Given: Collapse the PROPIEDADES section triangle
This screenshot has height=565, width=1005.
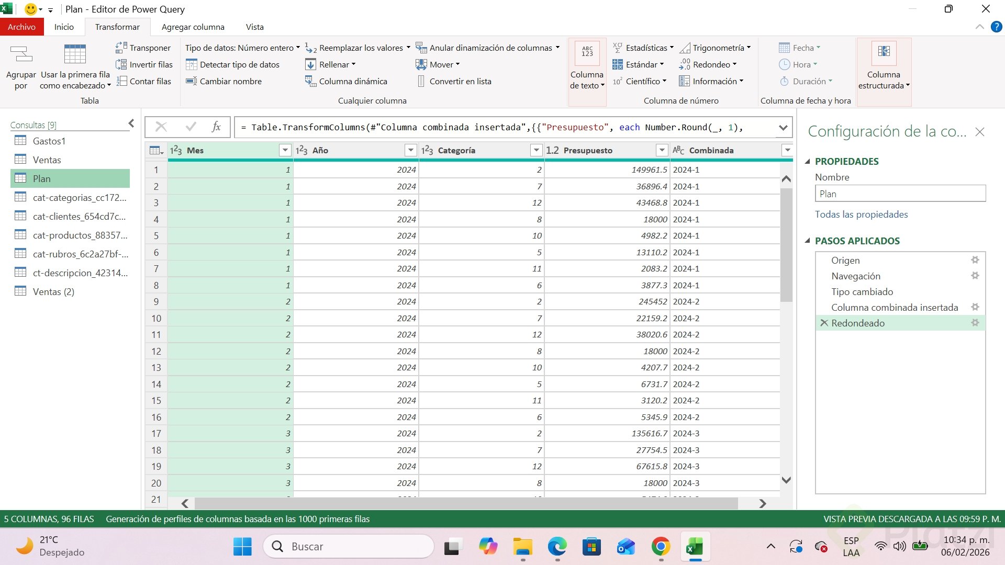Looking at the screenshot, I should [x=807, y=162].
